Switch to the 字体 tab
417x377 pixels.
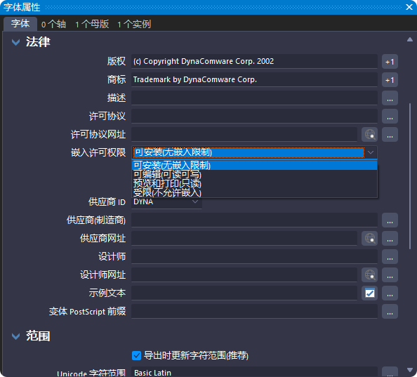[x=20, y=24]
